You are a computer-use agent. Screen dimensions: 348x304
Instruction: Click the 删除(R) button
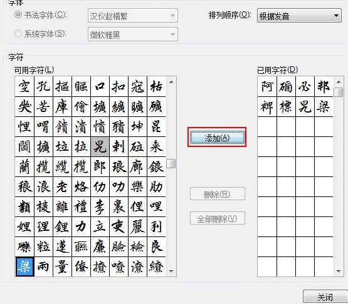(218, 194)
